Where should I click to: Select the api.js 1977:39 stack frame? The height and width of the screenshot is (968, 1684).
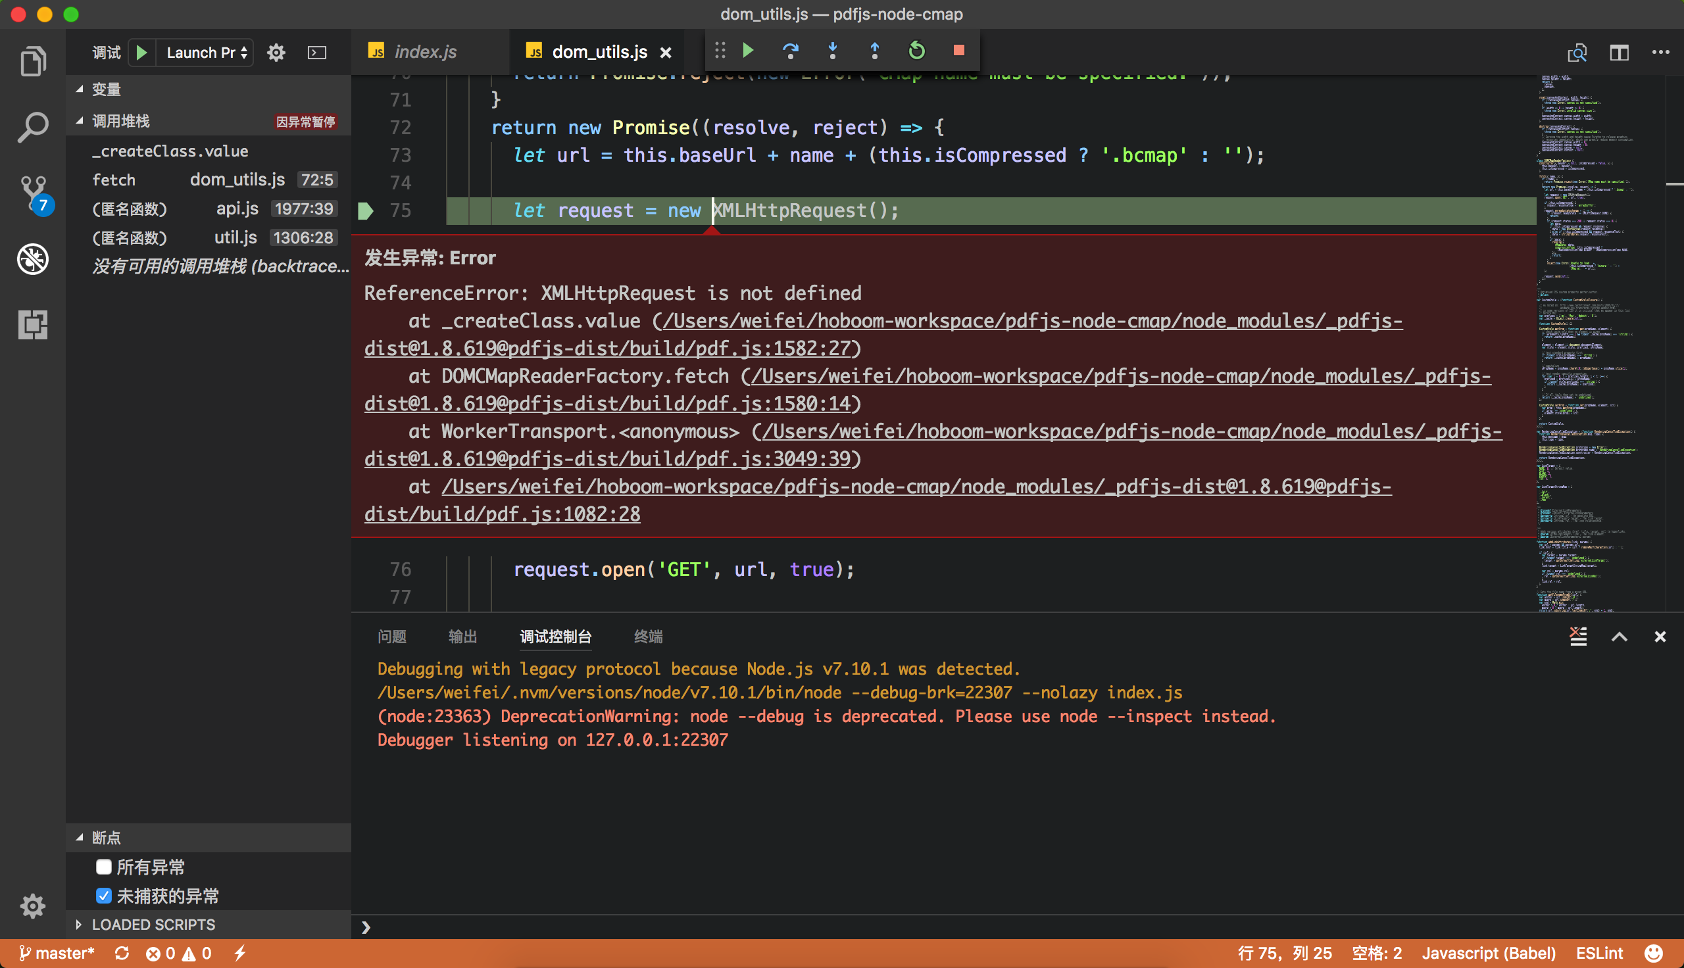pos(209,208)
